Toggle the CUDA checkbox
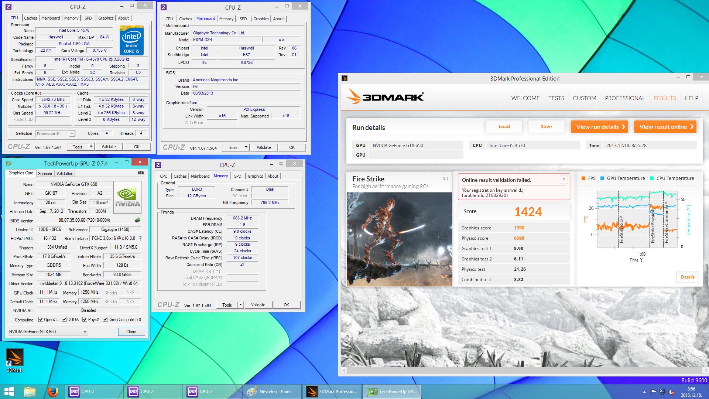Viewport: 709px width, 399px height. pos(64,320)
